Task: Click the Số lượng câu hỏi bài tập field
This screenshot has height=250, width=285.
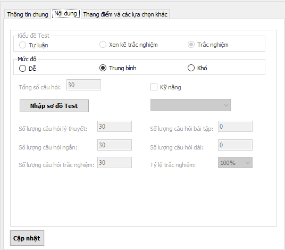Action: (235, 127)
